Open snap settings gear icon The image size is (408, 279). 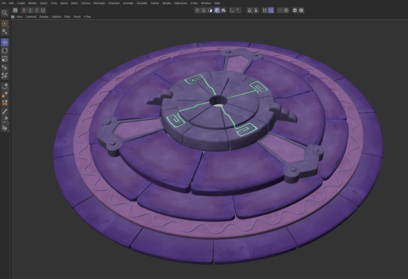[256, 10]
